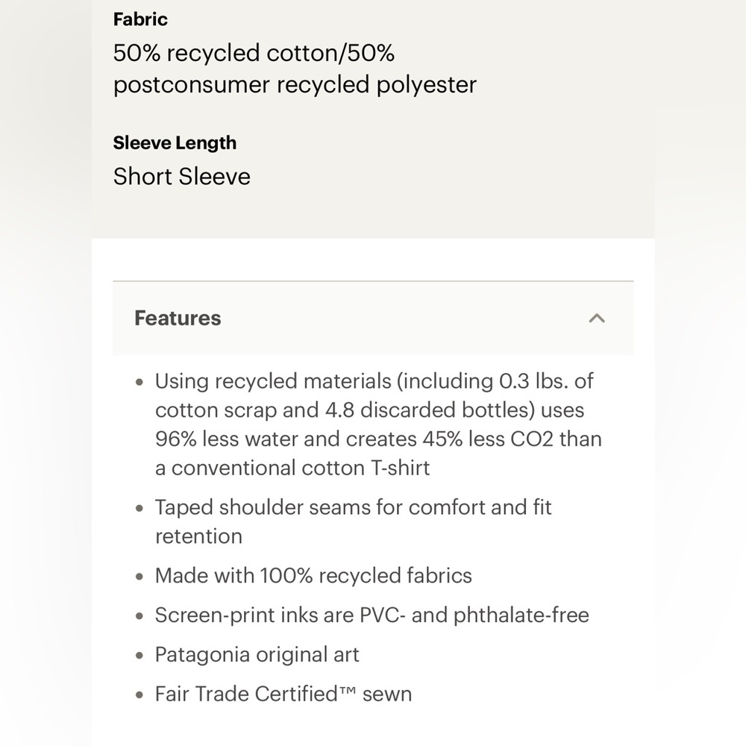Select the Sleeve Length heading
The width and height of the screenshot is (746, 746).
(175, 142)
